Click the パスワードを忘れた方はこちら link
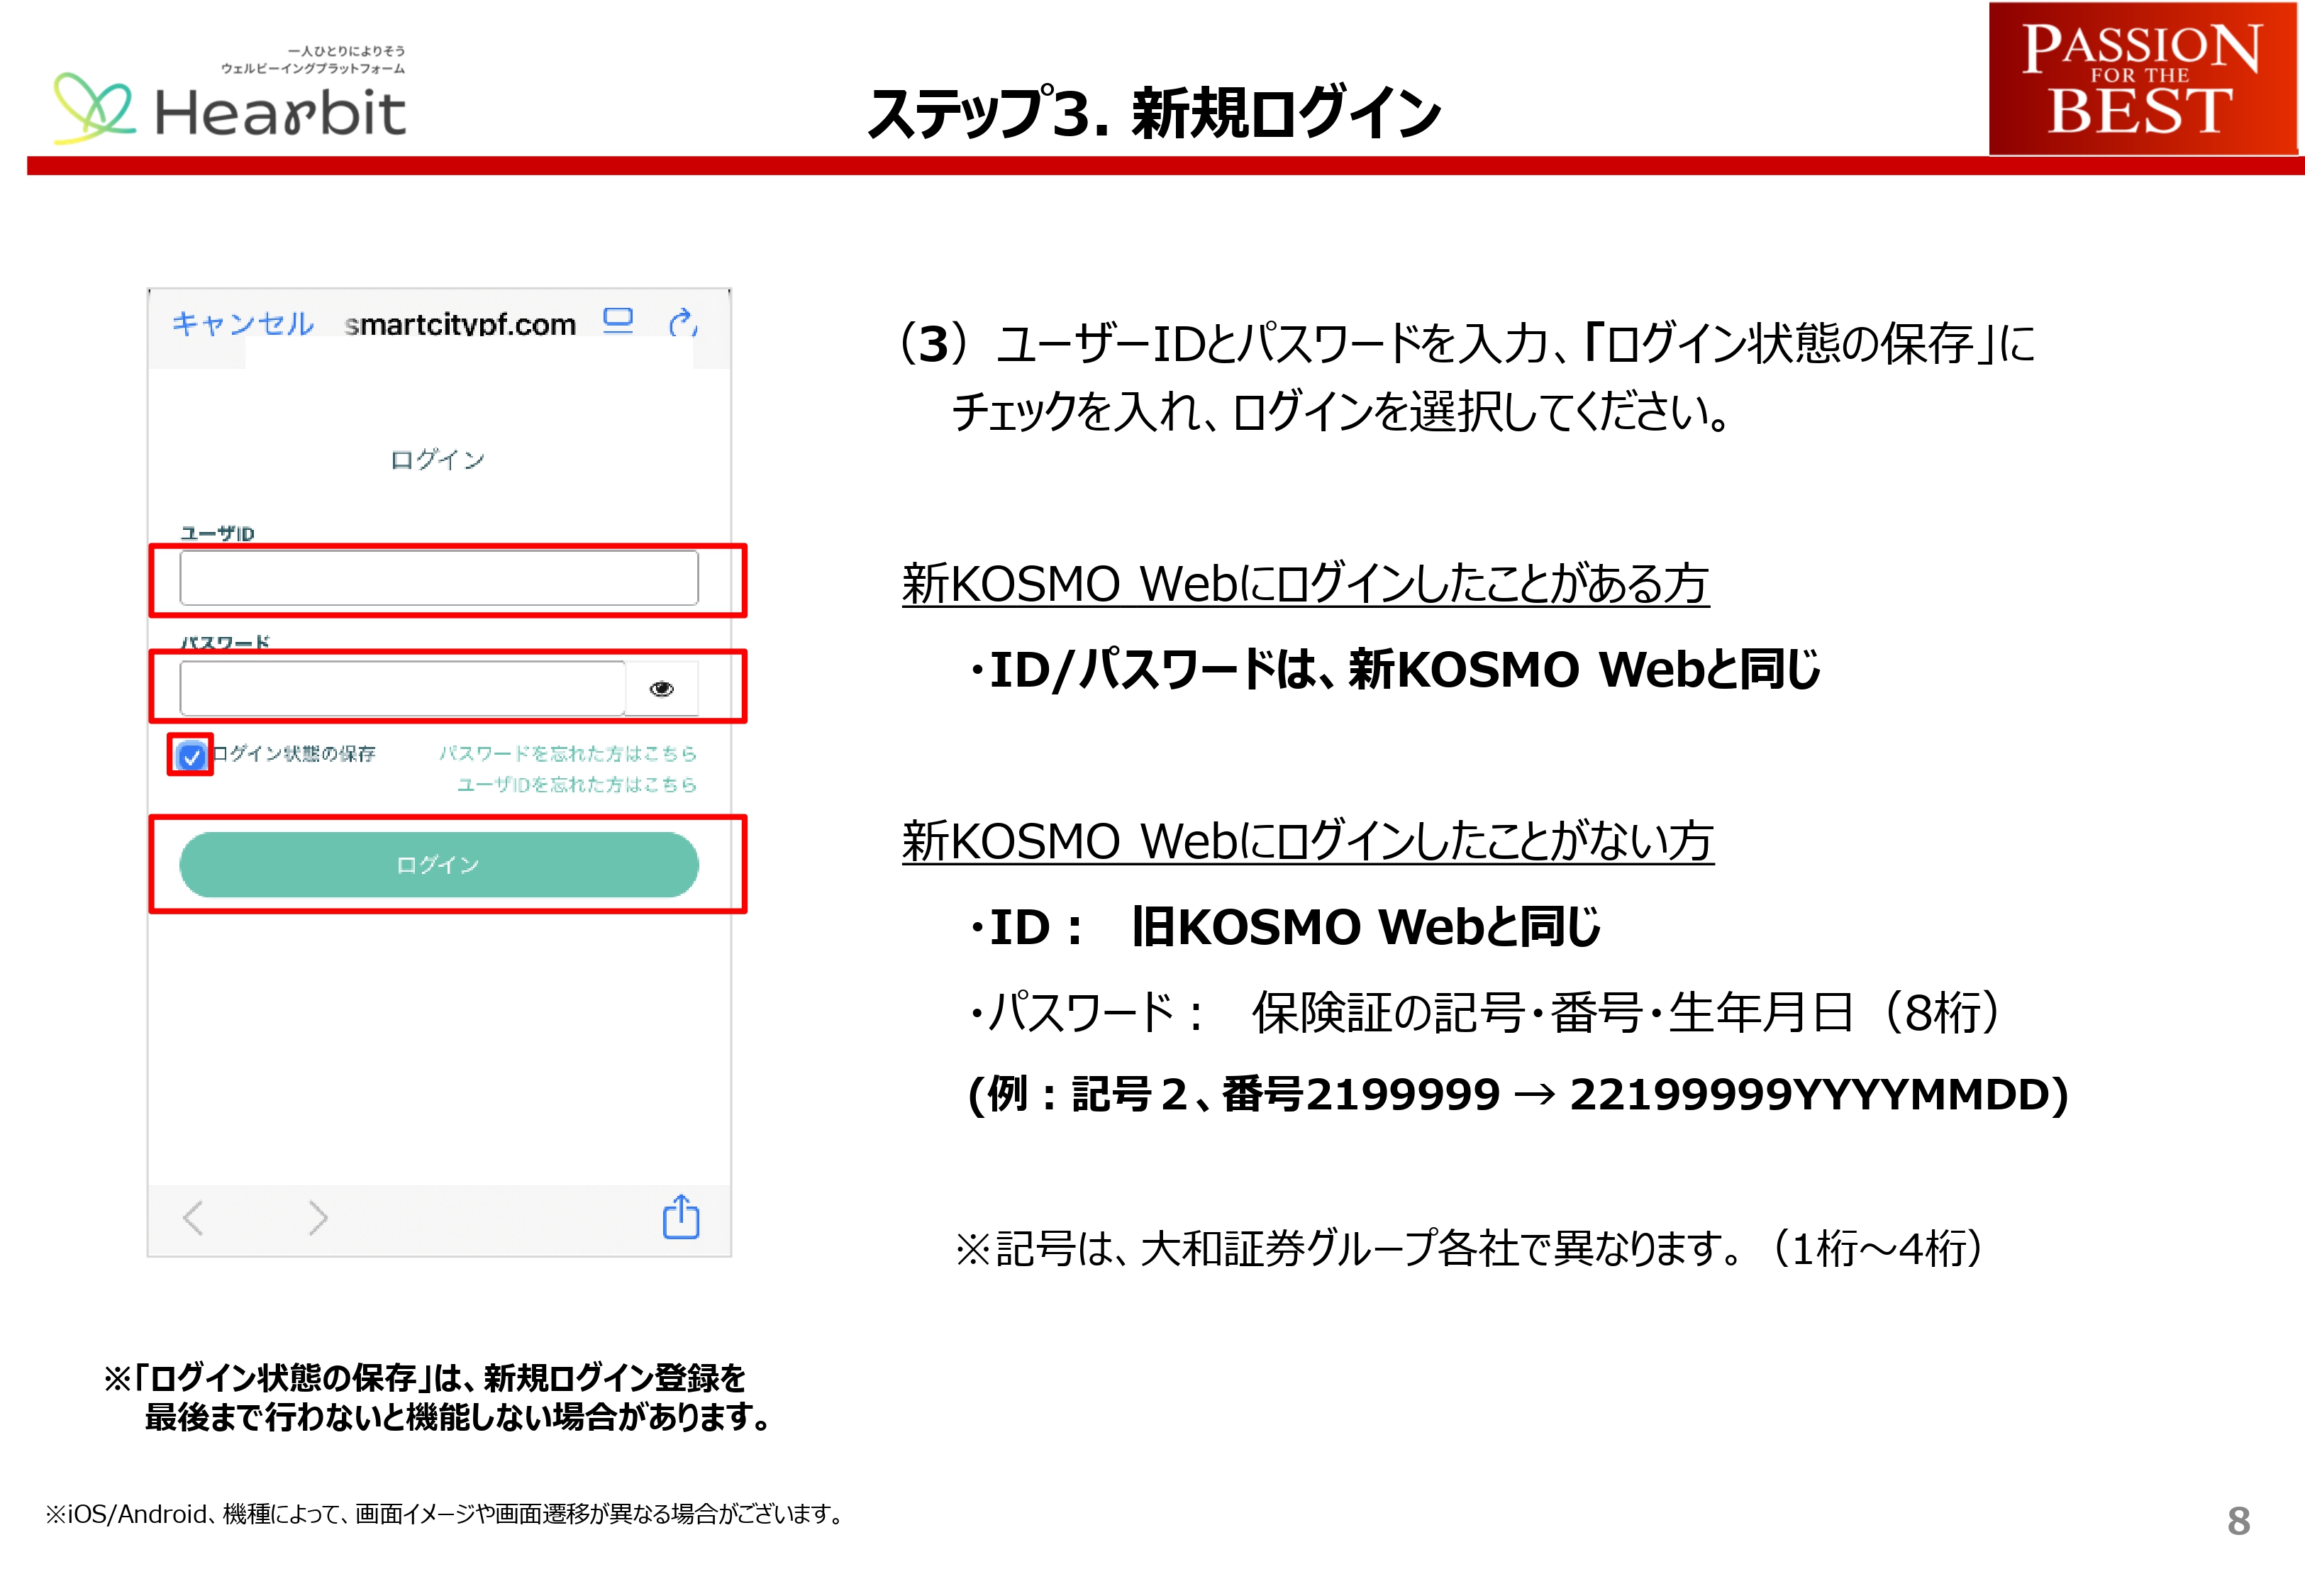 (x=567, y=753)
